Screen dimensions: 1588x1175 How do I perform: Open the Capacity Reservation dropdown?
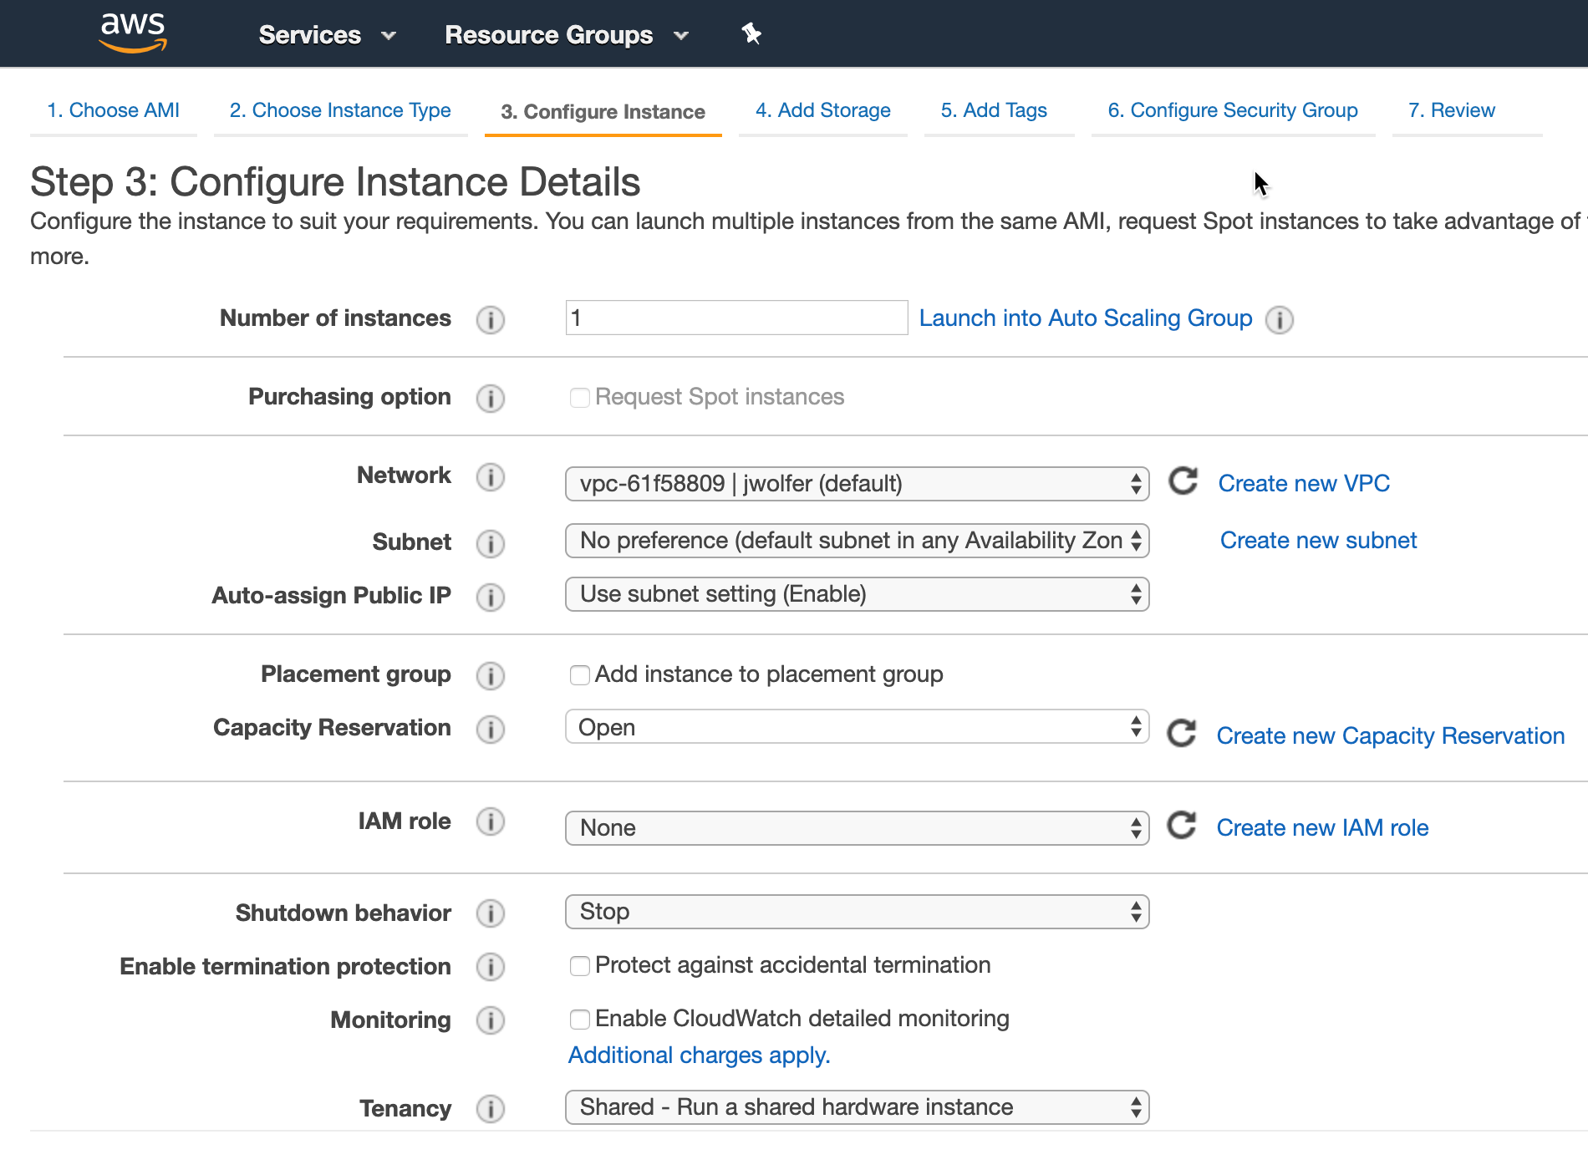click(x=857, y=727)
